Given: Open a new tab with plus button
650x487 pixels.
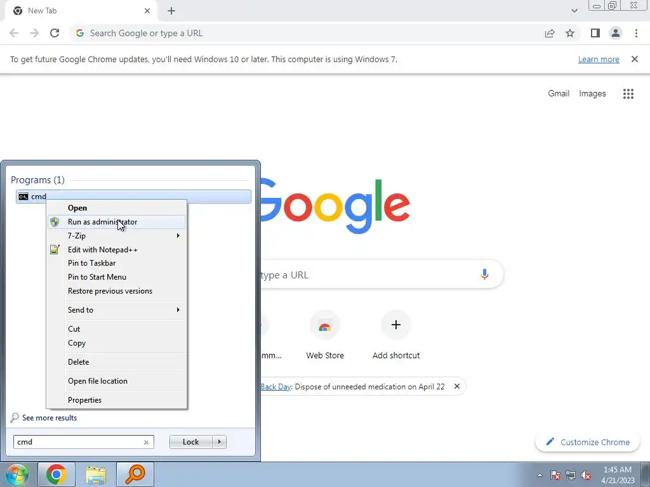Looking at the screenshot, I should [x=171, y=11].
